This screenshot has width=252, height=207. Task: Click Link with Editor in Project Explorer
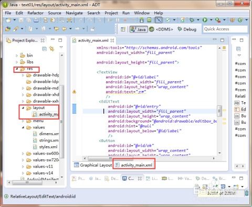click(52, 49)
